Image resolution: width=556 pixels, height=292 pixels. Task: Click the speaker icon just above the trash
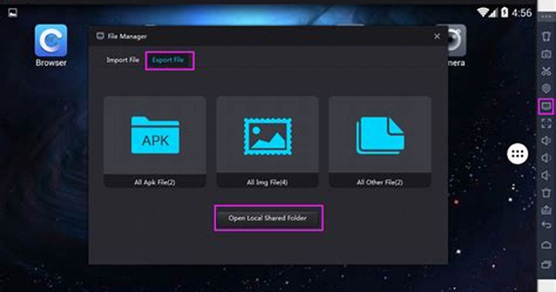(546, 175)
